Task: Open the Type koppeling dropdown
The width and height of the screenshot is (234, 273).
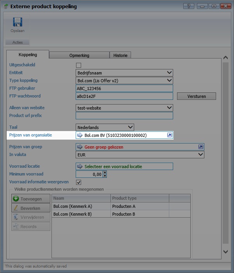Action: [169, 80]
